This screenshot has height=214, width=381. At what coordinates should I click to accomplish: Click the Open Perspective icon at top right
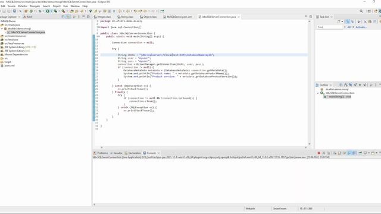(369, 11)
